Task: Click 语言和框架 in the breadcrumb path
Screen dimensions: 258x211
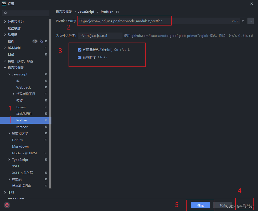Action: click(64, 12)
